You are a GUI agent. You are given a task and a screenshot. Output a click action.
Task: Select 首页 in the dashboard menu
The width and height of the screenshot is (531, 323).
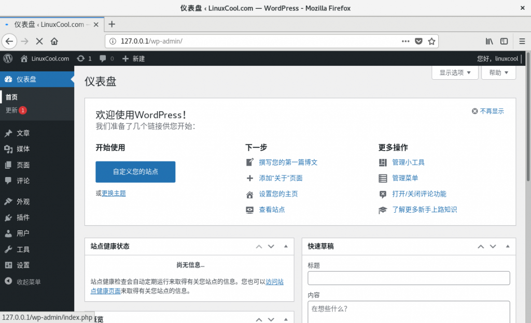tap(11, 97)
